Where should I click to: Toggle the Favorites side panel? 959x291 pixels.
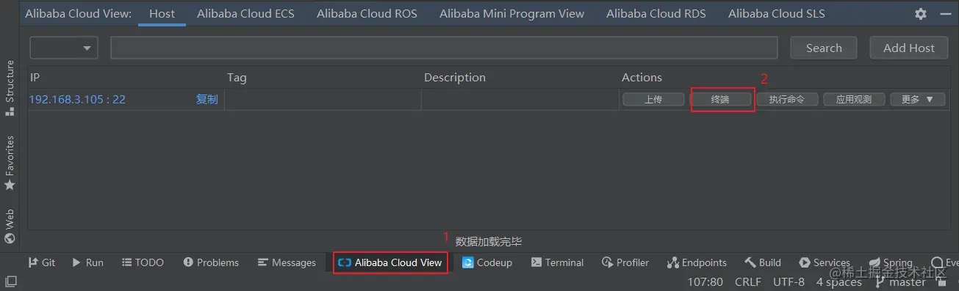point(10,163)
